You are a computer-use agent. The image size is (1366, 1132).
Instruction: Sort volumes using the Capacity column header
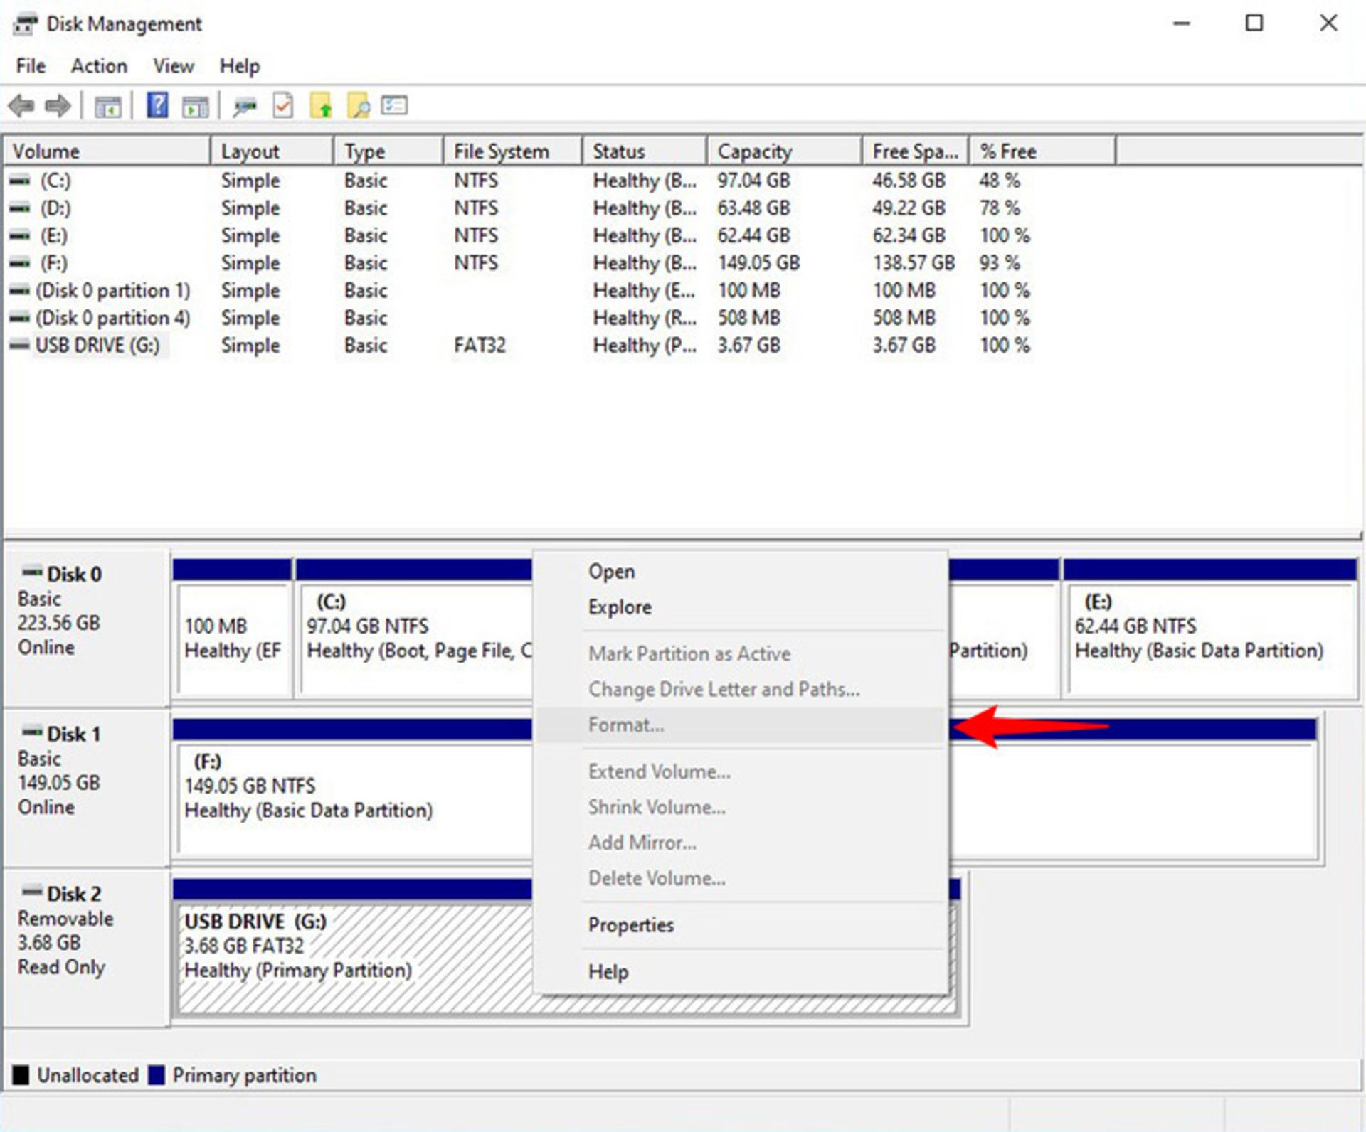pyautogui.click(x=754, y=151)
